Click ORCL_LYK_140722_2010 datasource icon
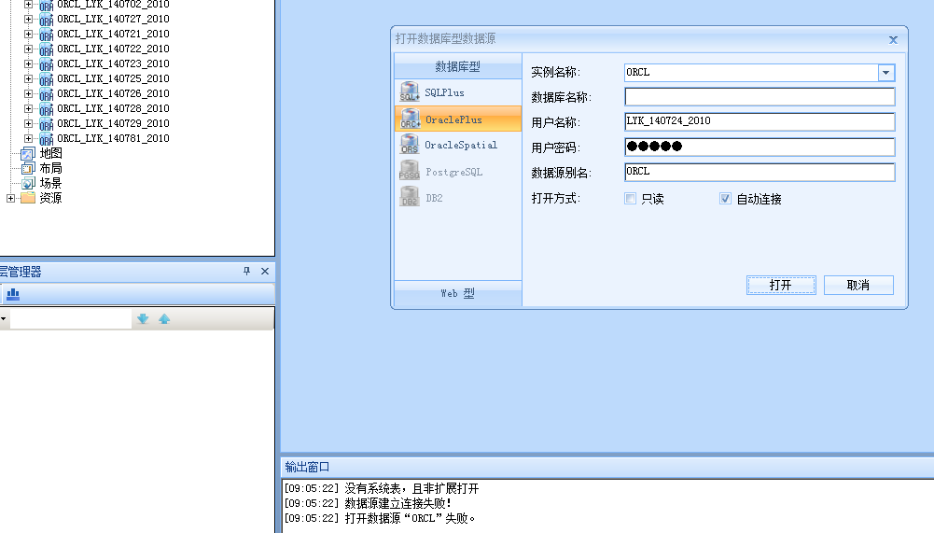 [x=47, y=49]
